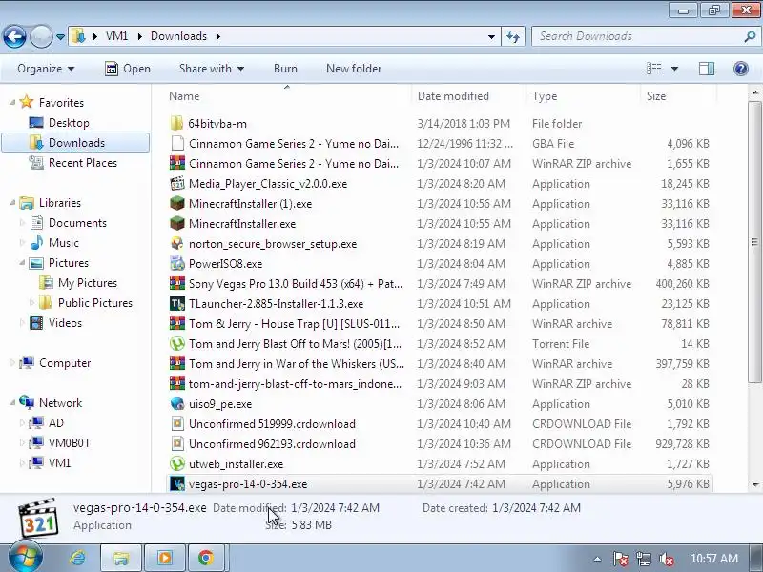This screenshot has width=763, height=572.
Task: Expand the Computer node
Action: coord(12,363)
